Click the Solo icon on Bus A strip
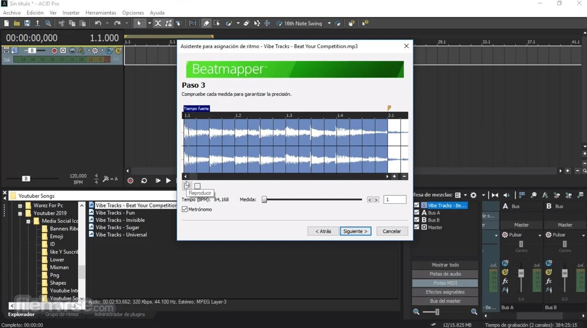587x328 pixels. 505,272
